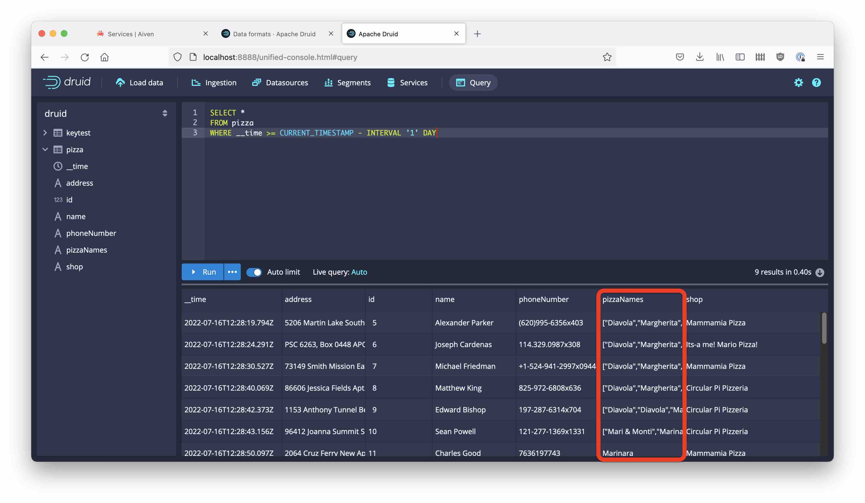Select the pizzaNames column in the schema tree
This screenshot has height=503, width=865.
point(86,250)
